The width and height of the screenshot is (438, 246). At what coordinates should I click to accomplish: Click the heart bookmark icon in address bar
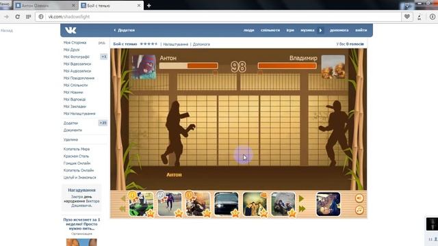[407, 16]
